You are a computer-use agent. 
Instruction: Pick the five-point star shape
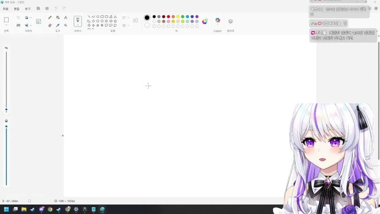click(x=98, y=25)
